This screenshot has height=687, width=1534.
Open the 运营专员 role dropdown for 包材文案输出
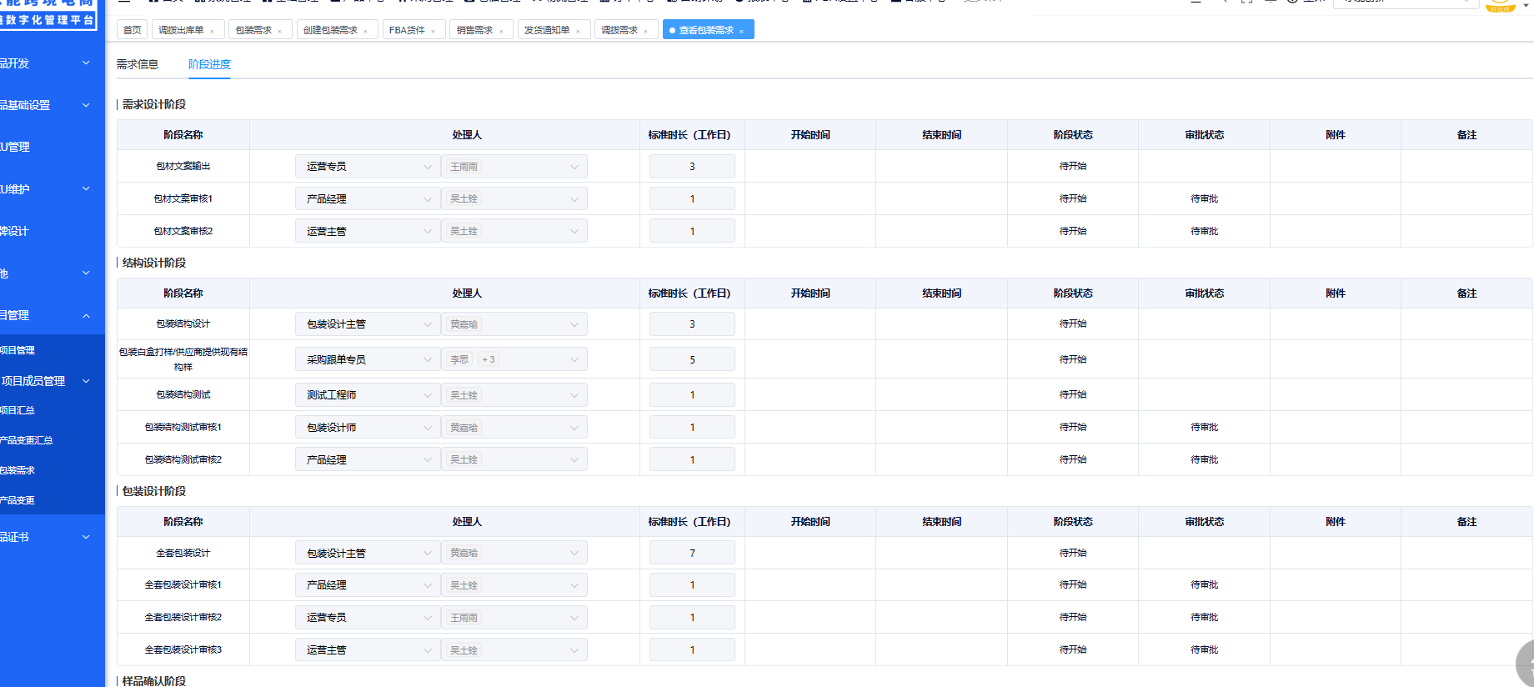click(367, 167)
